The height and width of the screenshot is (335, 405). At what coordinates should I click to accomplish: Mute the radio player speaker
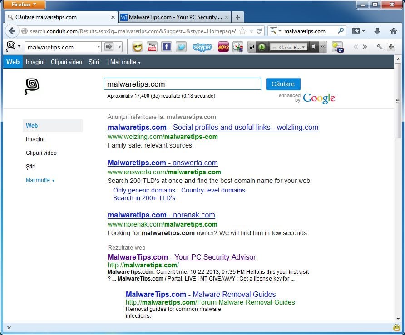[x=313, y=47]
